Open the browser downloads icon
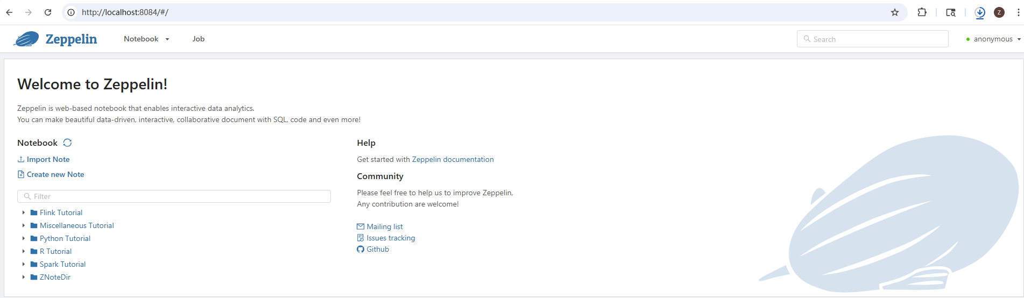Screen dimensions: 1024x298 coord(980,12)
